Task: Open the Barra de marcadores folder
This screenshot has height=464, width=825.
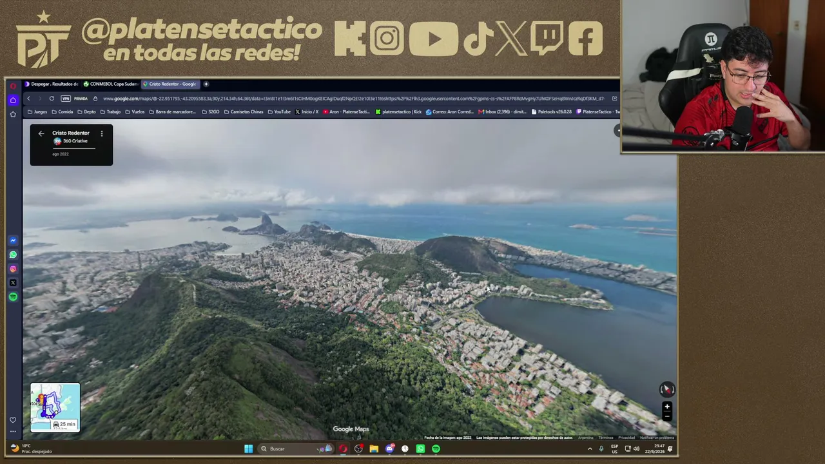Action: [x=172, y=111]
